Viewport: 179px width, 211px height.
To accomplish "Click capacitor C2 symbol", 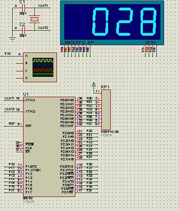I will [24, 30].
